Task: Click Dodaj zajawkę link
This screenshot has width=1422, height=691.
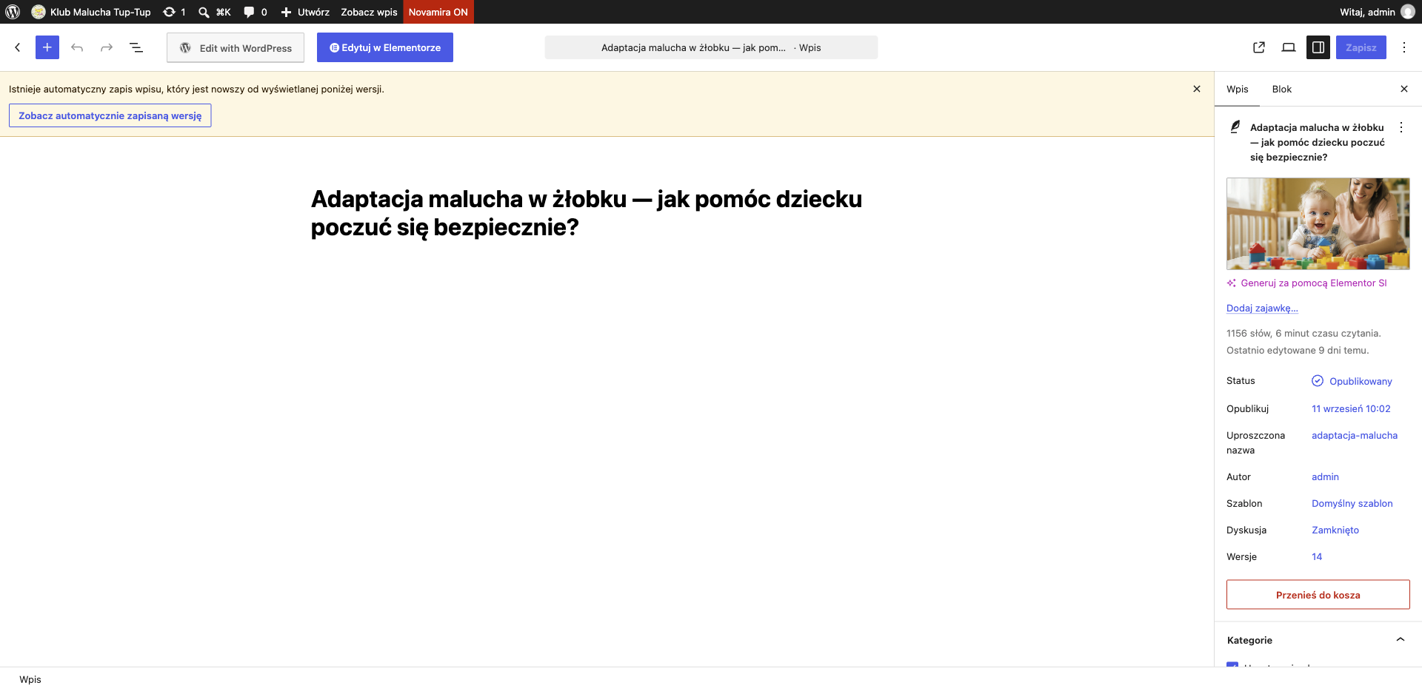Action: [1262, 309]
